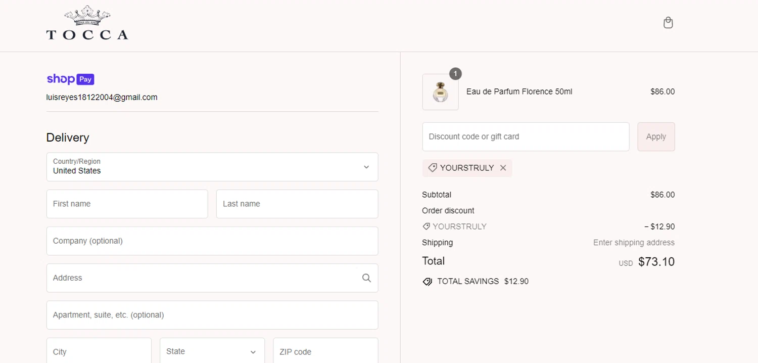The image size is (758, 363).
Task: Click into the Address field
Action: (212, 278)
